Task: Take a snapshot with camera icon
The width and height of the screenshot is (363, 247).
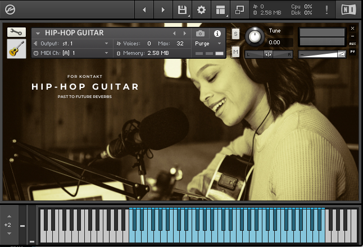Action: click(200, 33)
